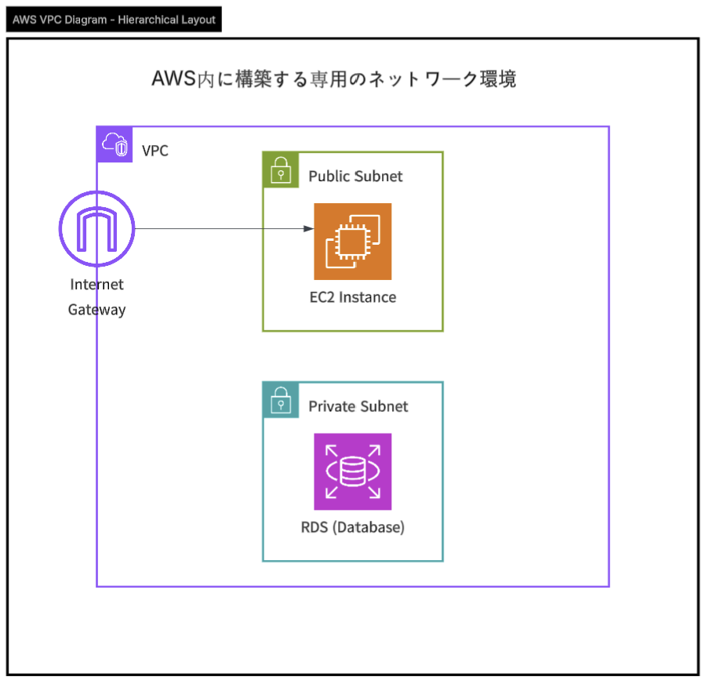The image size is (709, 684).
Task: Click the teal Private Subnet lock icon
Action: click(x=281, y=400)
